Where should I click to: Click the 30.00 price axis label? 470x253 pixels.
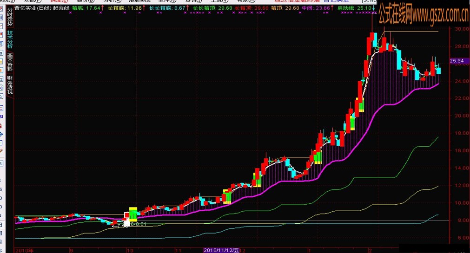pos(462,29)
